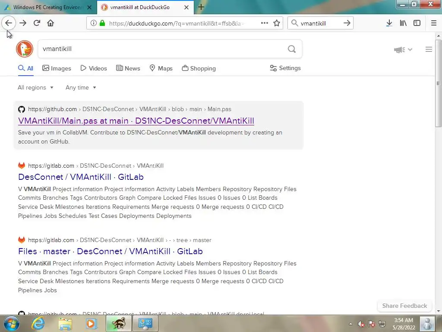Select the vmantikill at DuckDuckGo tab
The width and height of the screenshot is (442, 332).
pos(140,8)
